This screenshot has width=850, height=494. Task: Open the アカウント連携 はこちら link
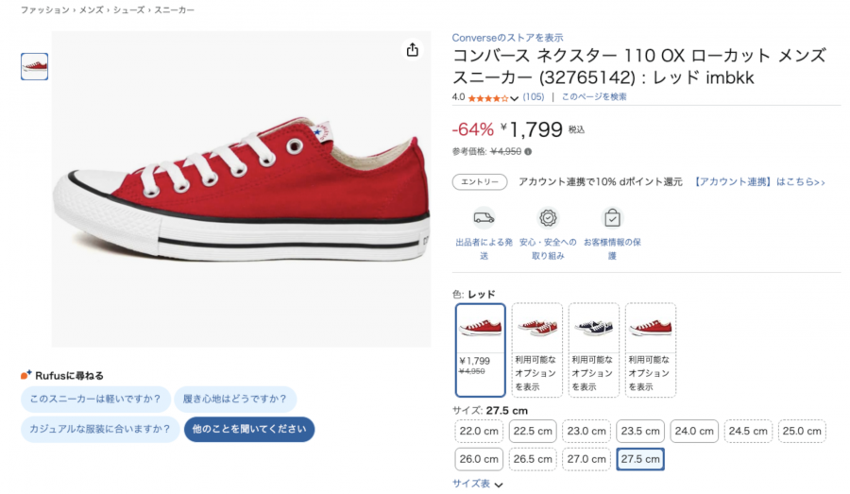(x=759, y=181)
